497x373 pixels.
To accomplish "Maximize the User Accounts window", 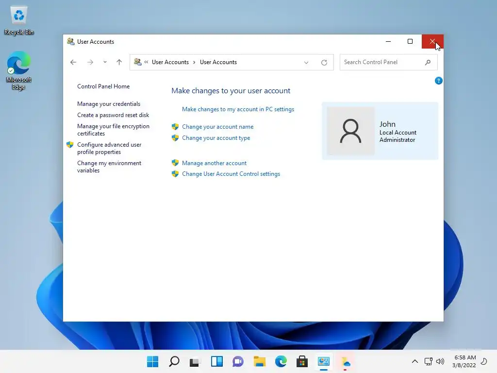I will (410, 42).
